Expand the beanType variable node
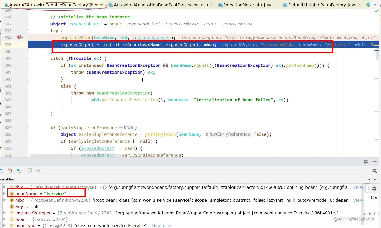Screen dimensions: 381x228 (4, 225)
